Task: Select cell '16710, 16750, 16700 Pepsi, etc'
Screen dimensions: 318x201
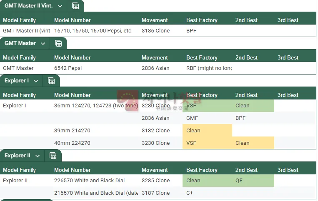Action: tap(93, 31)
